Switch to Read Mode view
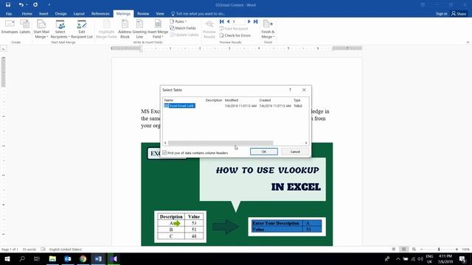This screenshot has width=472, height=265. tap(393, 250)
